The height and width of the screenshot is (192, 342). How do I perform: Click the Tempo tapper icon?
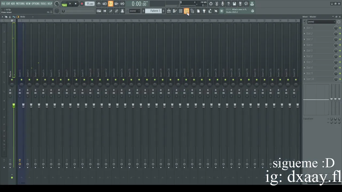click(x=210, y=11)
